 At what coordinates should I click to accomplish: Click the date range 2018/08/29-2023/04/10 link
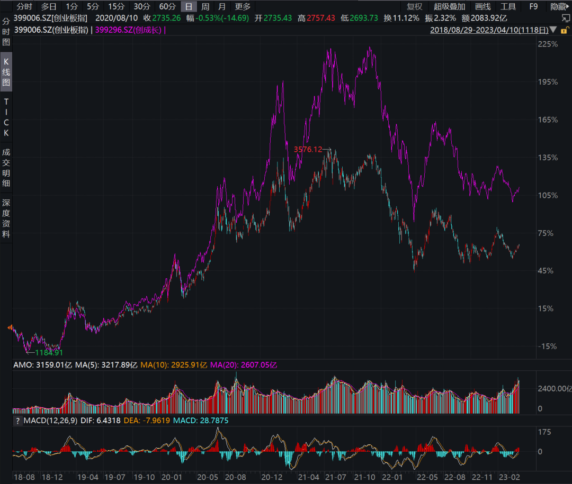489,30
